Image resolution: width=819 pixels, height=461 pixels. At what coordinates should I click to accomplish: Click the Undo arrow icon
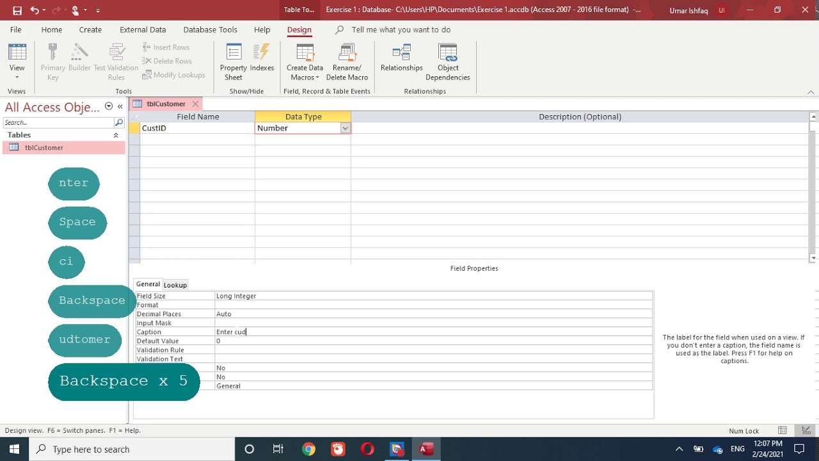coord(35,10)
